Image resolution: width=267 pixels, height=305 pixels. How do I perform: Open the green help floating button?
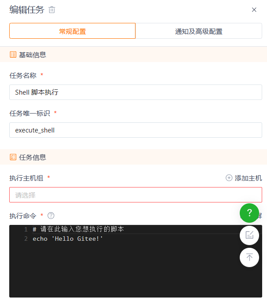249,213
